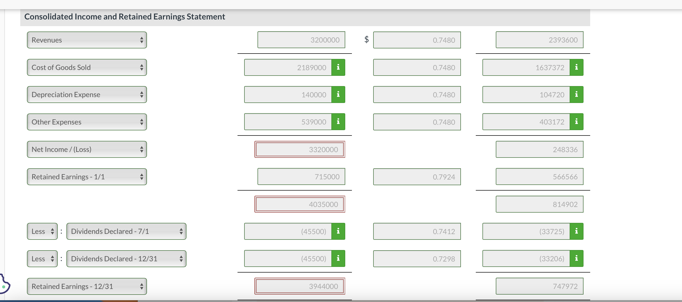Click info icon beside Cost of Goods Sold 2189000
The image size is (682, 302).
338,67
